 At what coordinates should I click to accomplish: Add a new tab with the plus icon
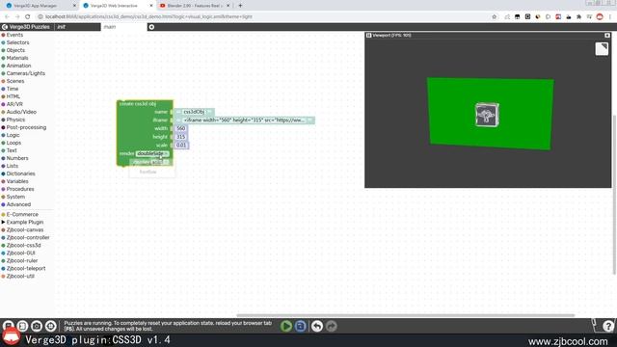click(x=151, y=27)
